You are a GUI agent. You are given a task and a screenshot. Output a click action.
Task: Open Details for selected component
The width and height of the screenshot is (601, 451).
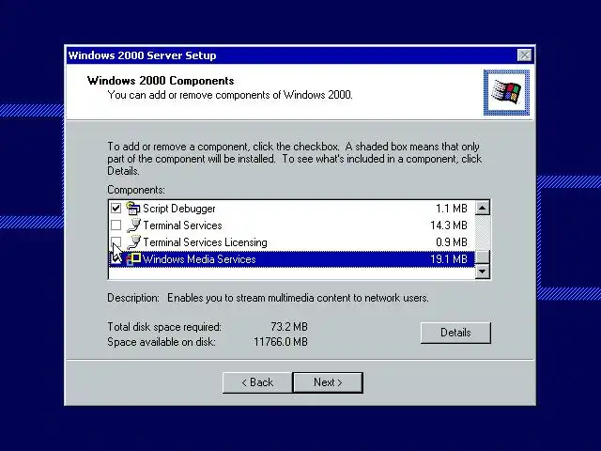pos(455,333)
